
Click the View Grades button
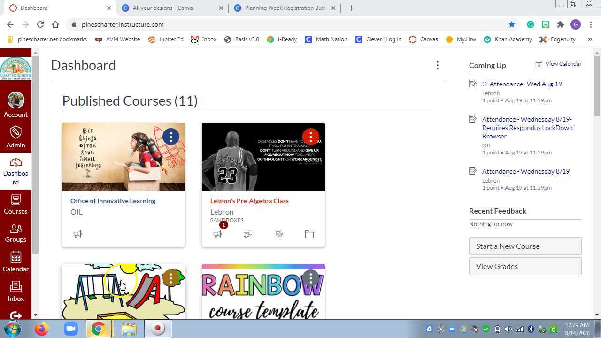[x=525, y=266]
